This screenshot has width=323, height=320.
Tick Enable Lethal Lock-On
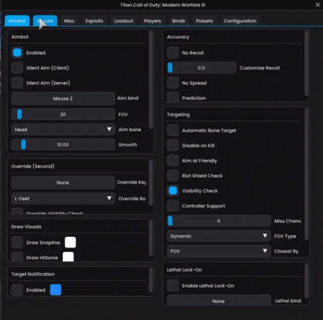coord(173,286)
